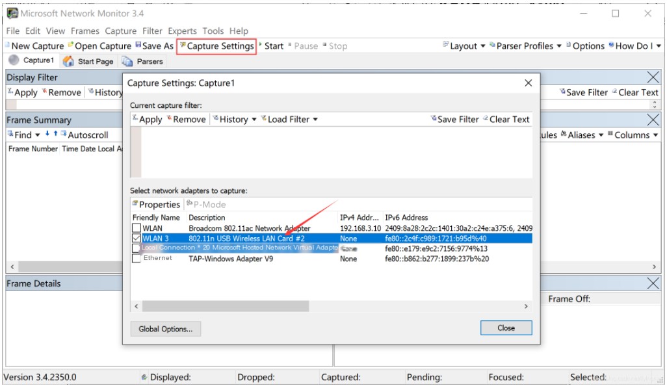Click the Find Next down arrow icon
This screenshot has height=388, width=667.
point(47,134)
